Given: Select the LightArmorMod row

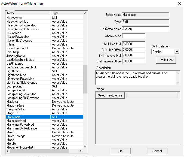Looking at the screenshot, I should [44, 75].
